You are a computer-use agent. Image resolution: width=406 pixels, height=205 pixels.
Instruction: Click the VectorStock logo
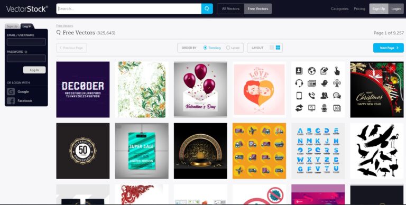pyautogui.click(x=27, y=9)
